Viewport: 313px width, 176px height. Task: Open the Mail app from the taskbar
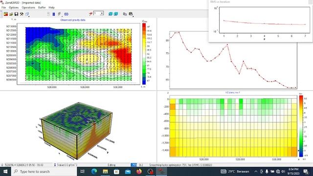coord(128,172)
